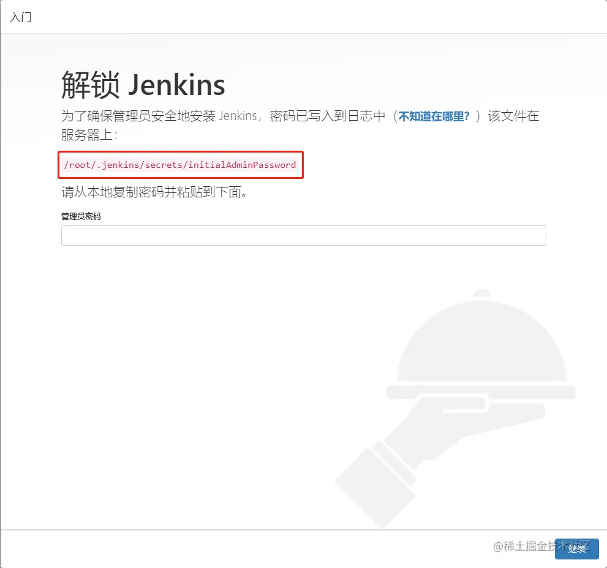Click the '入门' header title

point(21,17)
